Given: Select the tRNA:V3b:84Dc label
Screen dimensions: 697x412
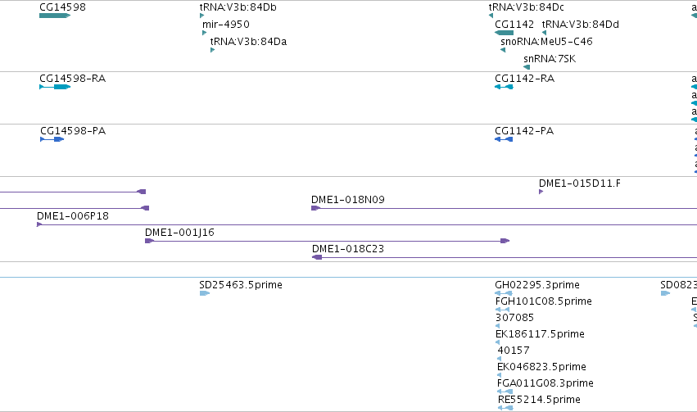Looking at the screenshot, I should click(527, 7).
